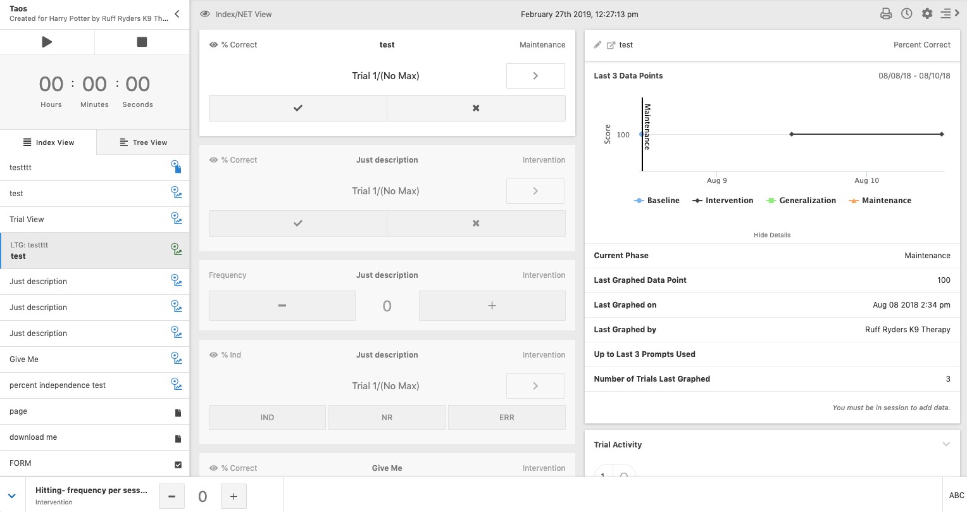Click the FORM checkbox icon in the sidebar

(178, 463)
